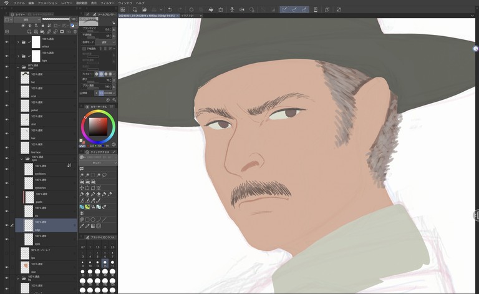
Task: Hide the hat layer
Action: point(6,77)
